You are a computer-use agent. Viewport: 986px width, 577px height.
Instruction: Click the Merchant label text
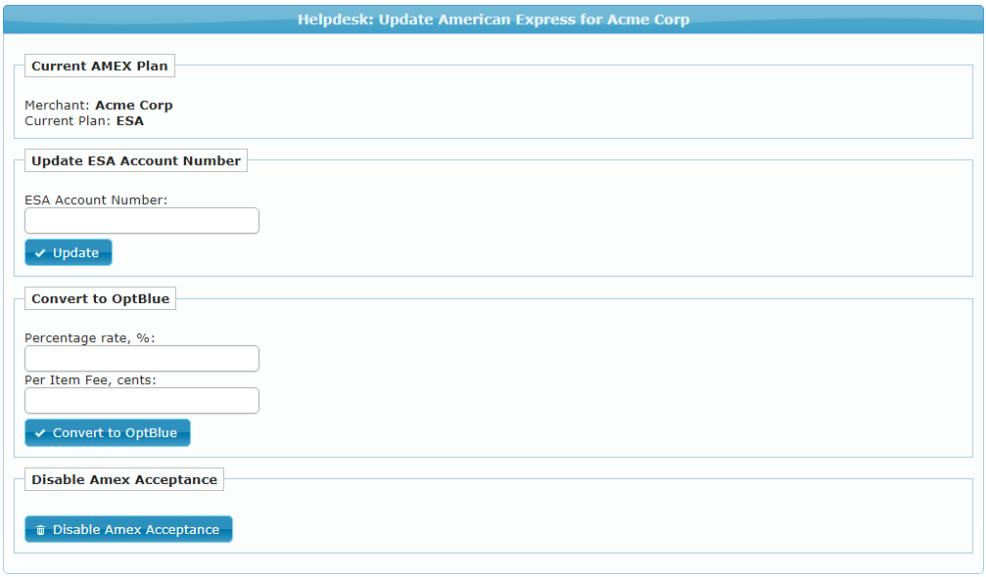[x=57, y=106]
